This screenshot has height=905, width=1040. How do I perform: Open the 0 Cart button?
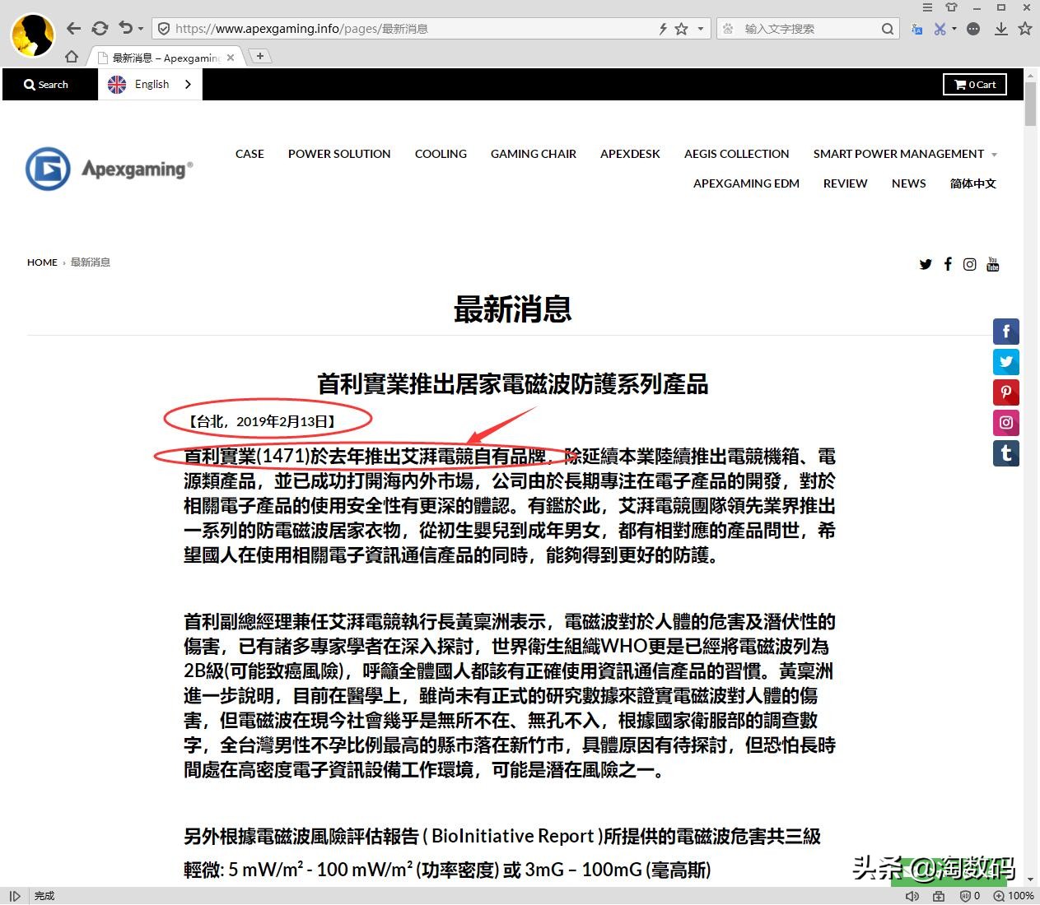[x=974, y=84]
